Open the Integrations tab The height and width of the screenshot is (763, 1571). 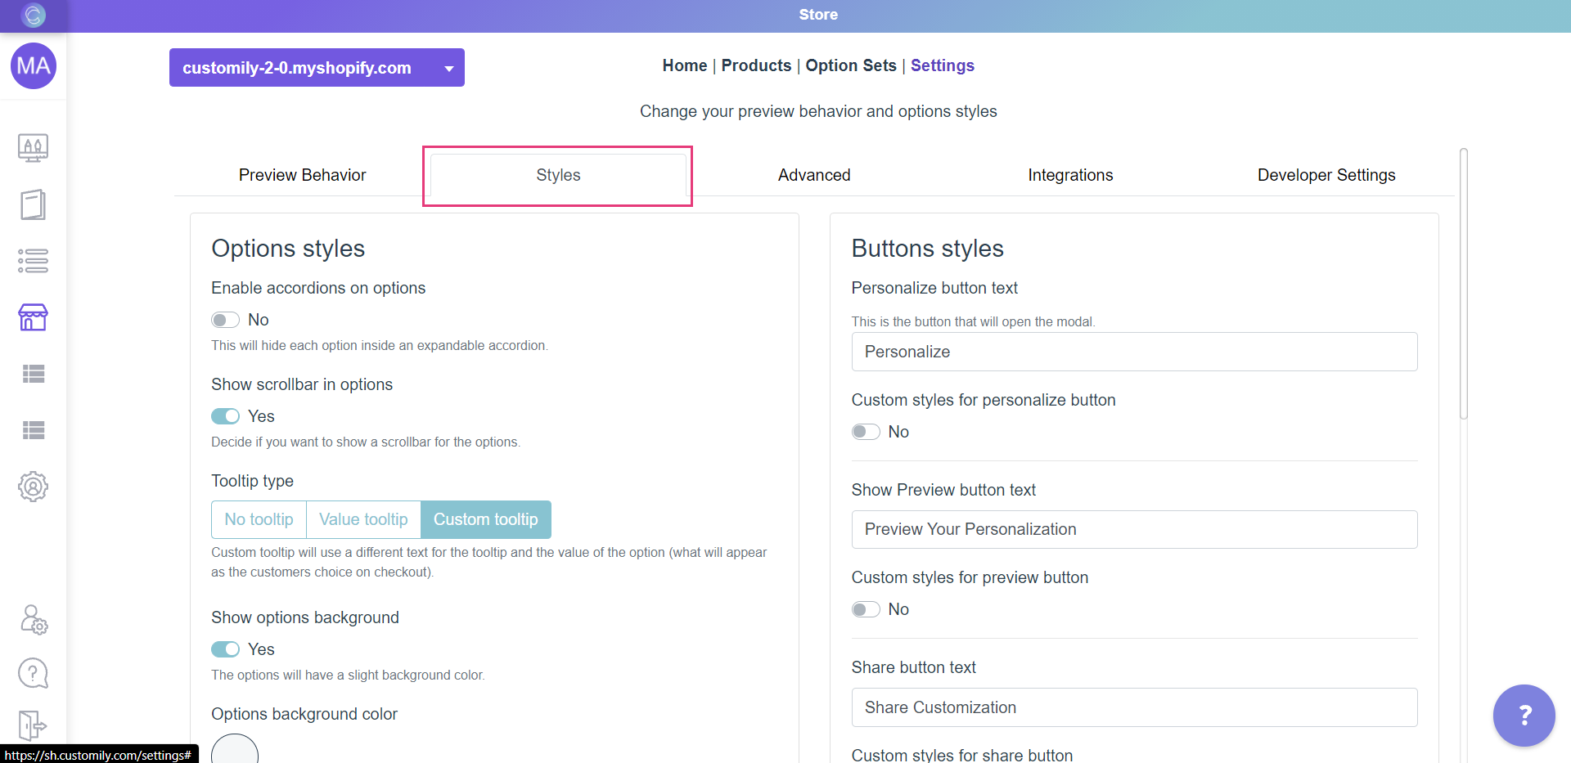click(x=1070, y=175)
